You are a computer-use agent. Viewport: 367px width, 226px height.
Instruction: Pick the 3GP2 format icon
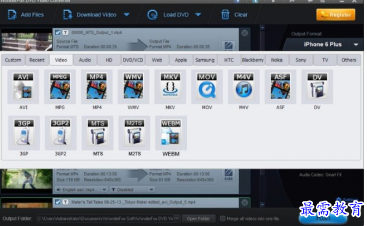point(60,133)
